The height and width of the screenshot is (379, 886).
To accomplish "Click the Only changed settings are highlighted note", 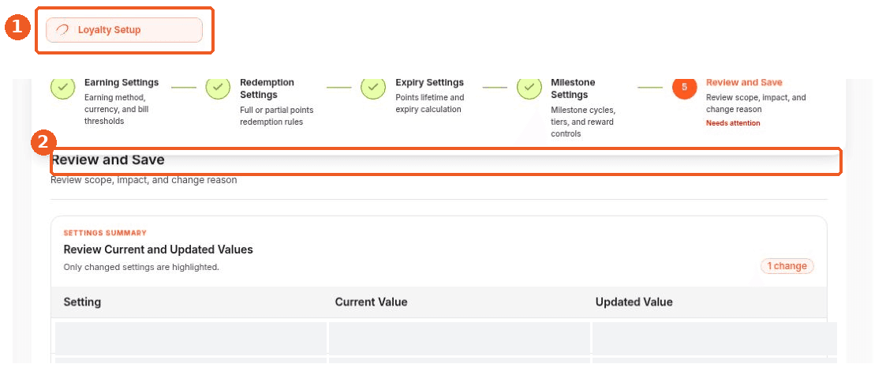I will pyautogui.click(x=141, y=267).
